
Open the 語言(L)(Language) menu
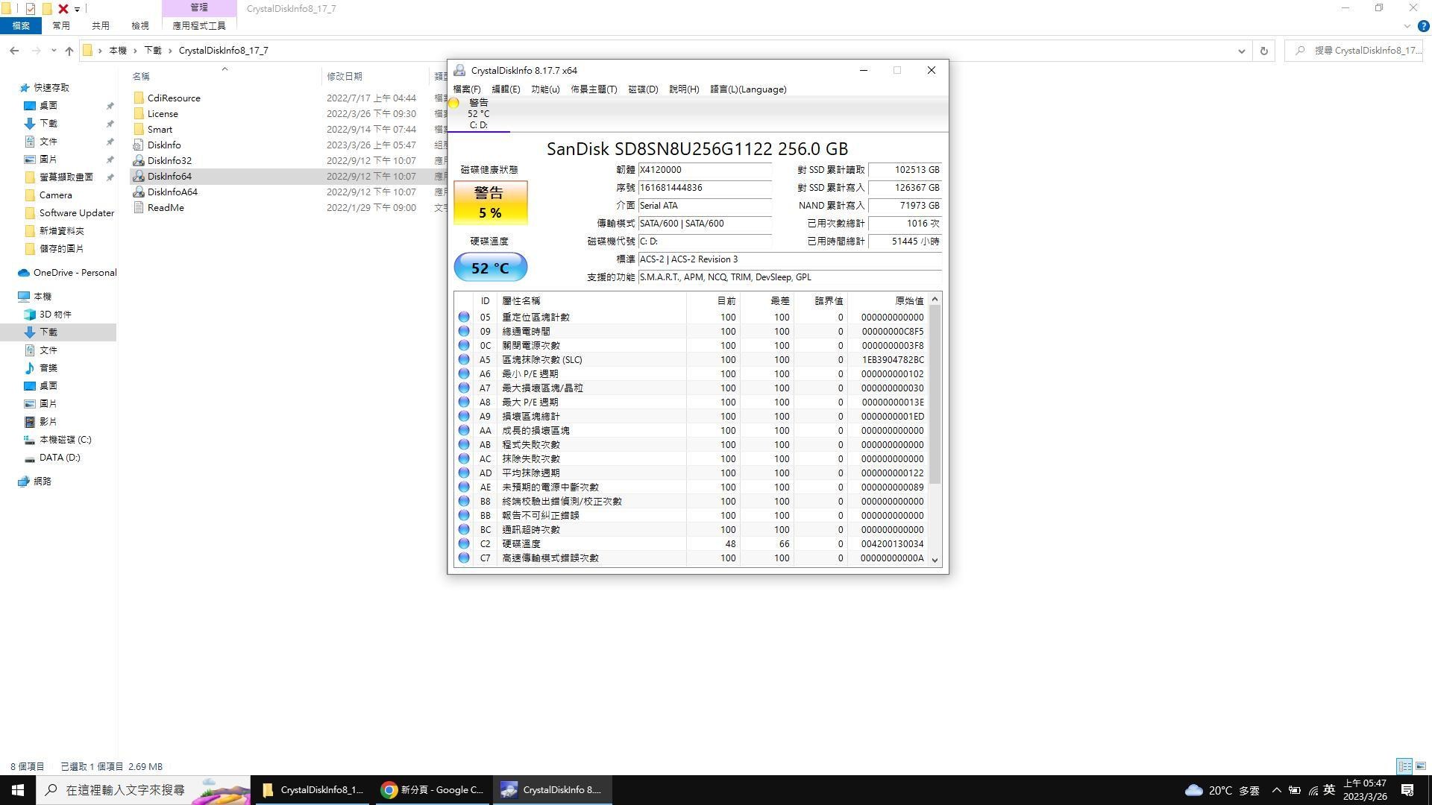click(x=747, y=89)
